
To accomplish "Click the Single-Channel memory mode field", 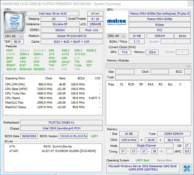I will coord(146,146).
